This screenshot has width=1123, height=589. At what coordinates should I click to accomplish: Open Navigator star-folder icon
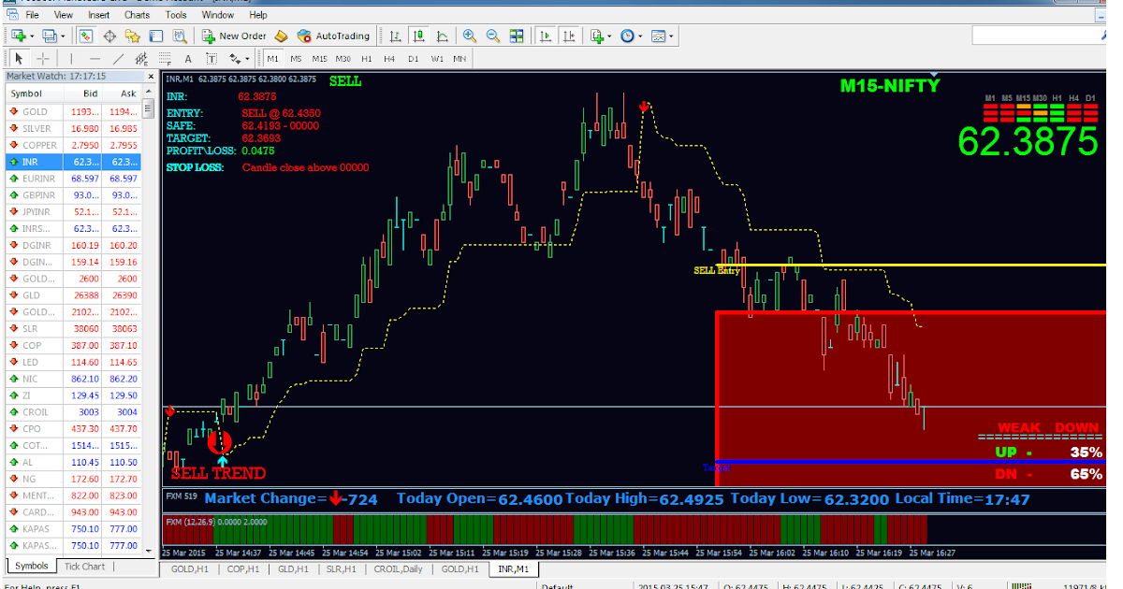point(132,36)
